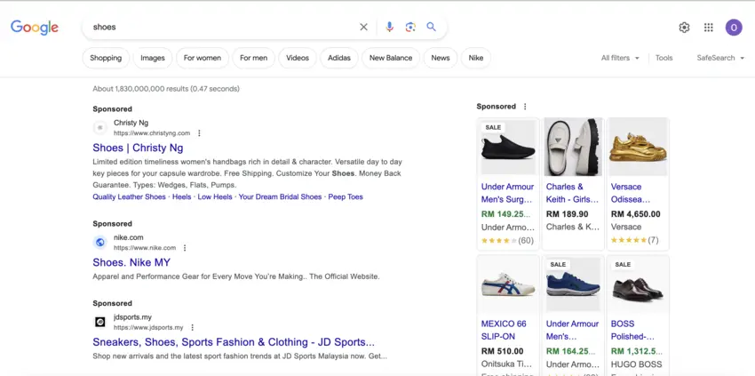Image resolution: width=755 pixels, height=376 pixels.
Task: Open three-dot menu next to jdsports.my URL
Action: [x=192, y=327]
